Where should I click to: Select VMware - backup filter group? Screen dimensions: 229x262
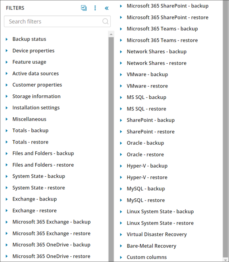[x=147, y=74]
